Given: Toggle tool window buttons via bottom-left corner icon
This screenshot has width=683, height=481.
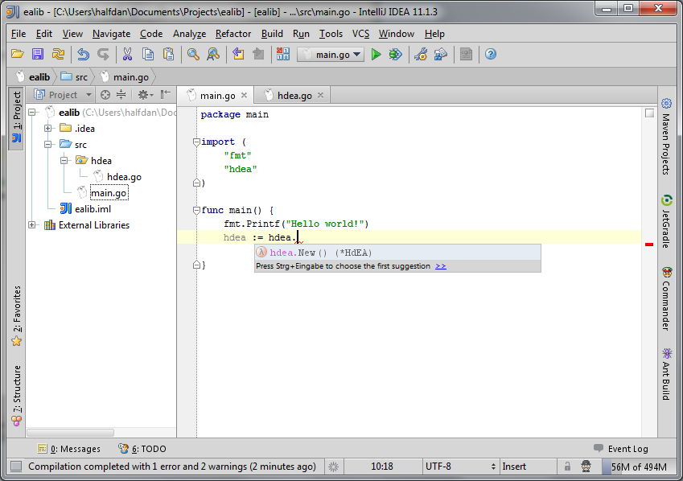Looking at the screenshot, I should coord(15,467).
